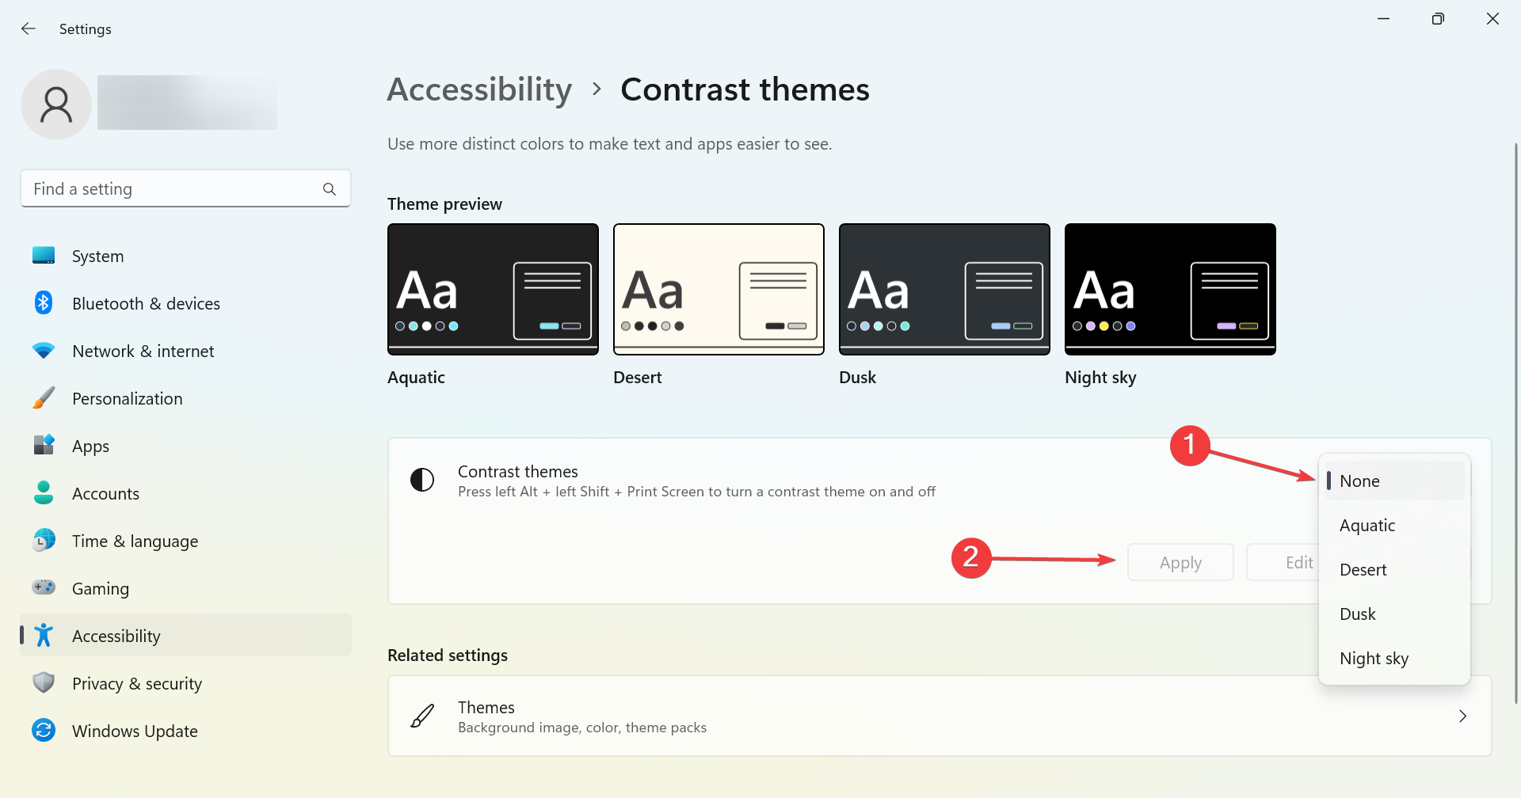The image size is (1521, 798).
Task: Open Windows Update sync icon
Action: [44, 730]
